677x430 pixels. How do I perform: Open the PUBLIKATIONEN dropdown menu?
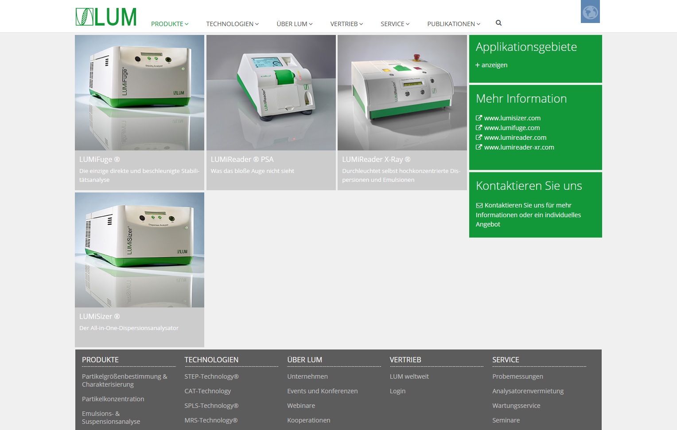(453, 24)
